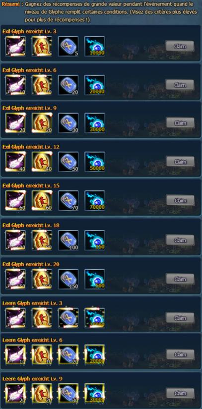
Task: Select feather icon in Leere Glyph Lv. 6
Action: (x=15, y=355)
